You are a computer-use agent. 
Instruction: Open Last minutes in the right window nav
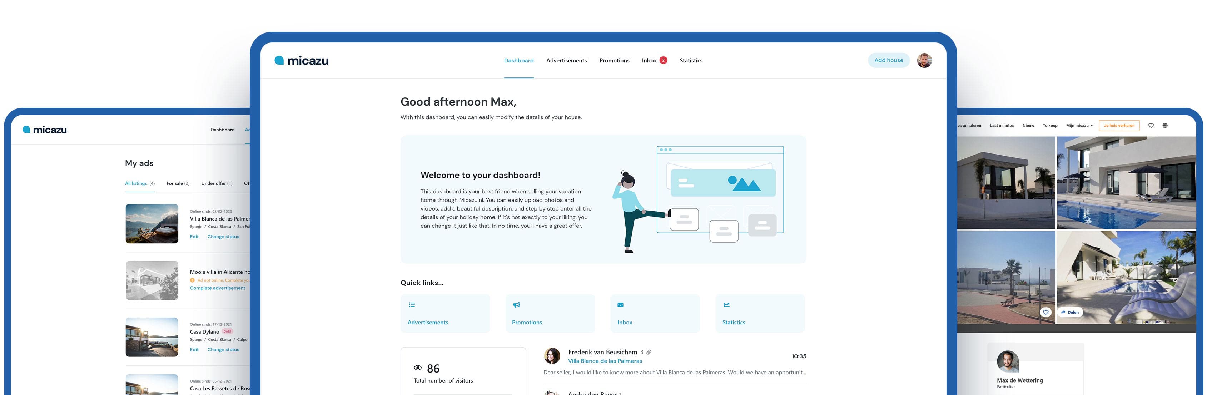coord(1001,126)
